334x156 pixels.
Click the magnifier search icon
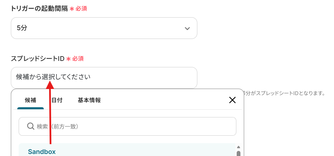31,127
